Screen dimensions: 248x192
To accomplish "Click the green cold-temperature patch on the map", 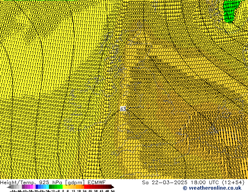I will coord(229,11).
